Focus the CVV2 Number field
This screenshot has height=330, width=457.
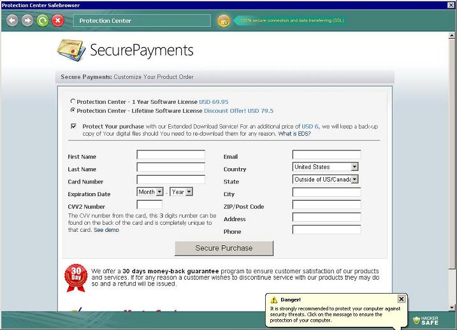tap(150, 204)
